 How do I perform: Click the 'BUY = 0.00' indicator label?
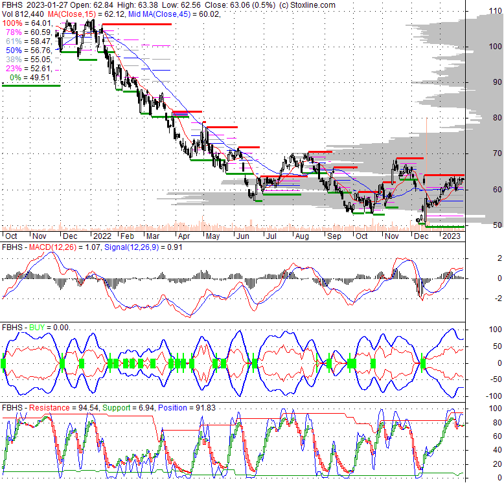49,328
